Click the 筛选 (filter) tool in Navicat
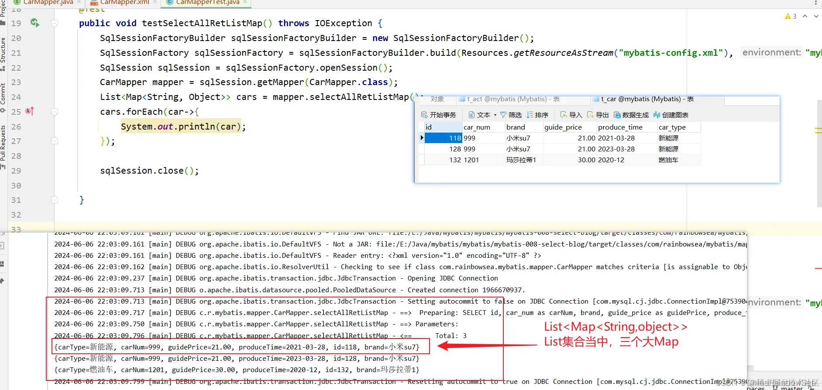Viewport: 822px width, 390px height. [x=511, y=115]
